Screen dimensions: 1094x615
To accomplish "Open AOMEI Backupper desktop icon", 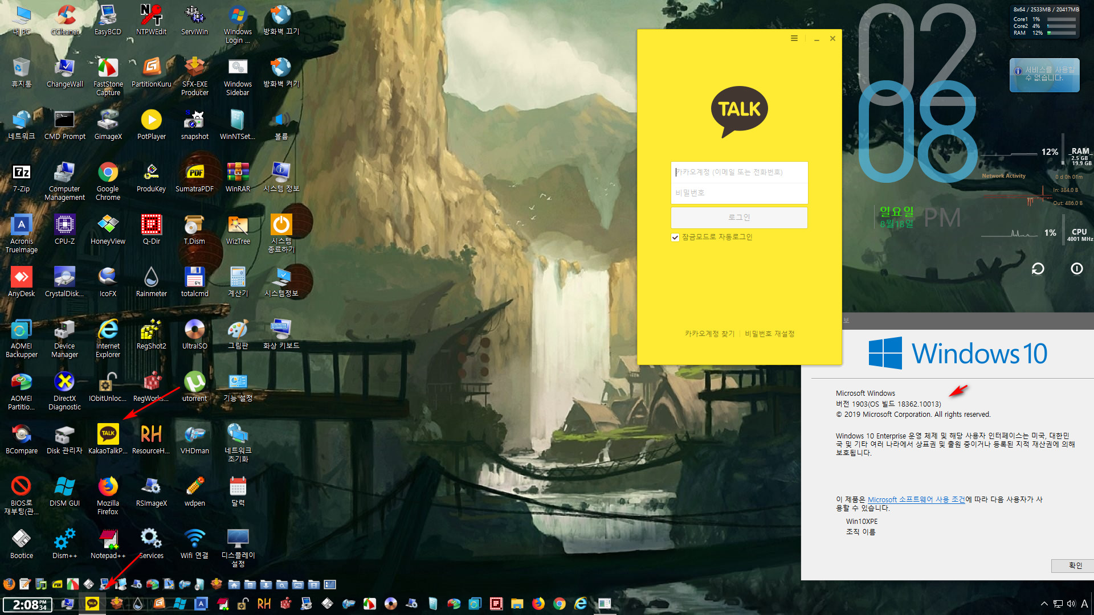I will click(21, 338).
